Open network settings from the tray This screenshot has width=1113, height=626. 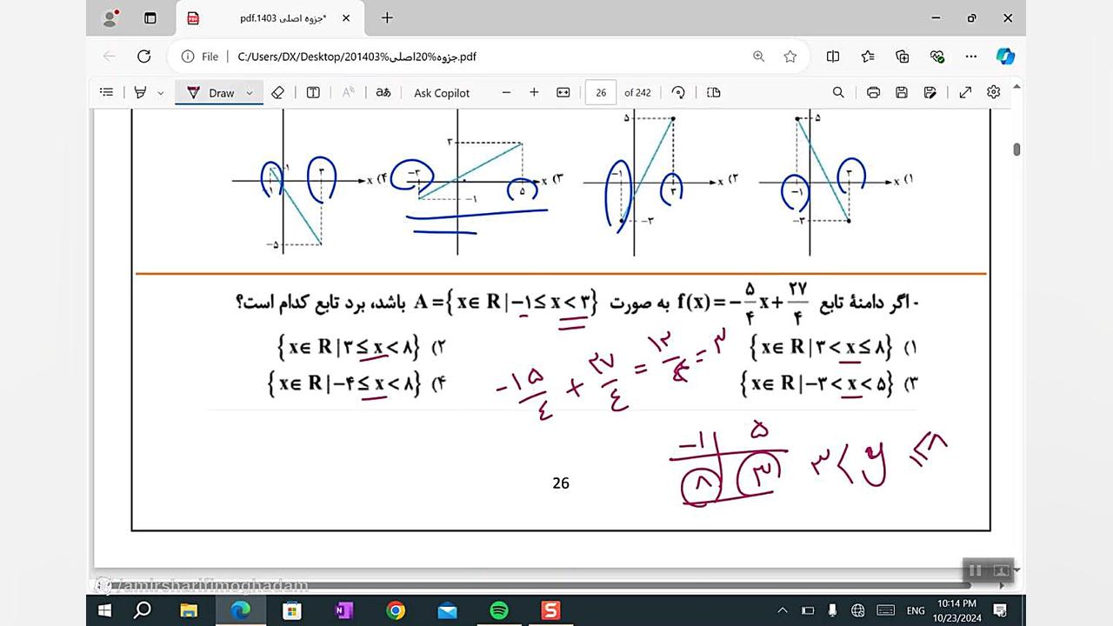click(858, 610)
